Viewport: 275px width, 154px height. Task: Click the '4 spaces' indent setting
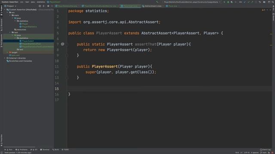click(254, 153)
